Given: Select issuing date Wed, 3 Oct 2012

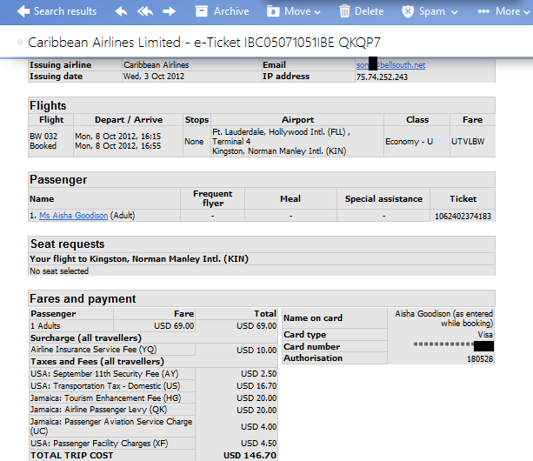Looking at the screenshot, I should [154, 77].
